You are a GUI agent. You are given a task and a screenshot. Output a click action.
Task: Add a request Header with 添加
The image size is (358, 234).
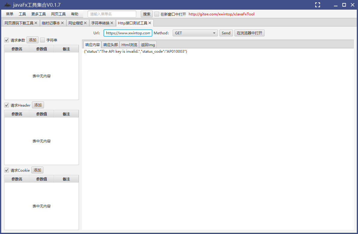point(38,105)
